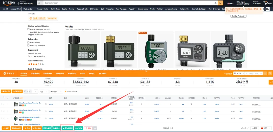The image size is (273, 132).
Task: Select the MCP服务 tab
Action: [103, 74]
